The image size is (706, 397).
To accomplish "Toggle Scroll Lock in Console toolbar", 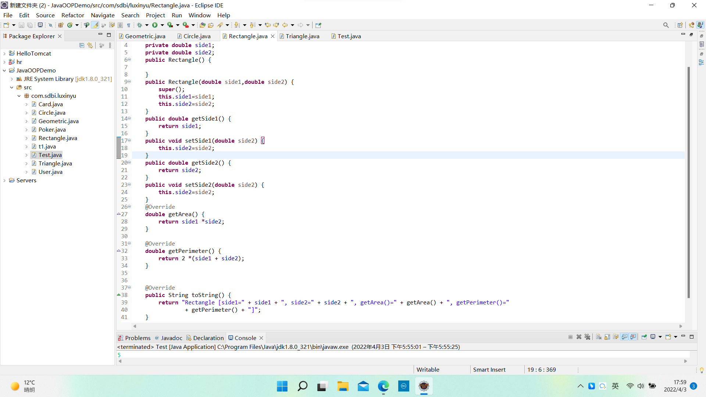I will tap(607, 337).
